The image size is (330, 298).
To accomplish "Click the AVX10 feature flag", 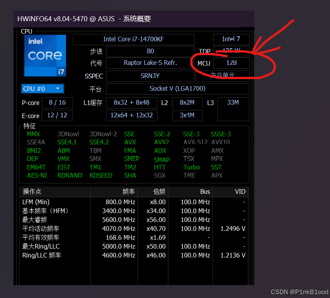I will [x=220, y=142].
